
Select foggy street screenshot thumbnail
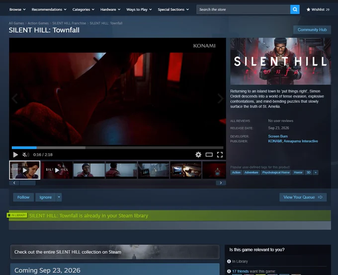tap(154, 170)
